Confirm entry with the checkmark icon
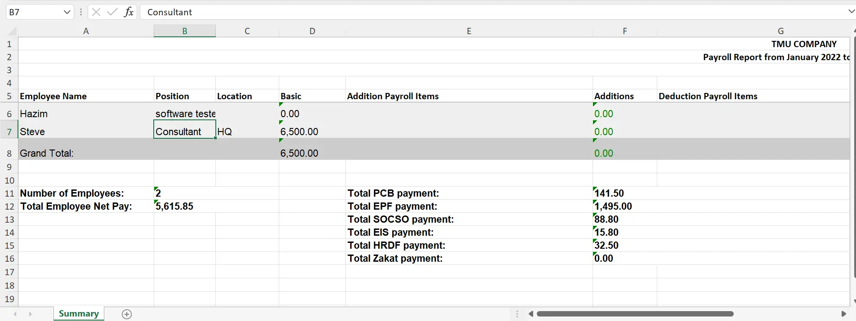Image resolution: width=856 pixels, height=321 pixels. [x=112, y=12]
